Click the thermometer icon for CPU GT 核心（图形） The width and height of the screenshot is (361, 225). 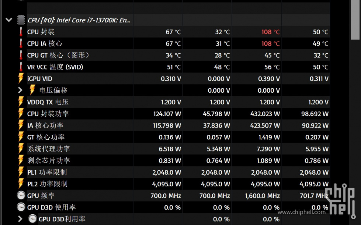(x=21, y=55)
